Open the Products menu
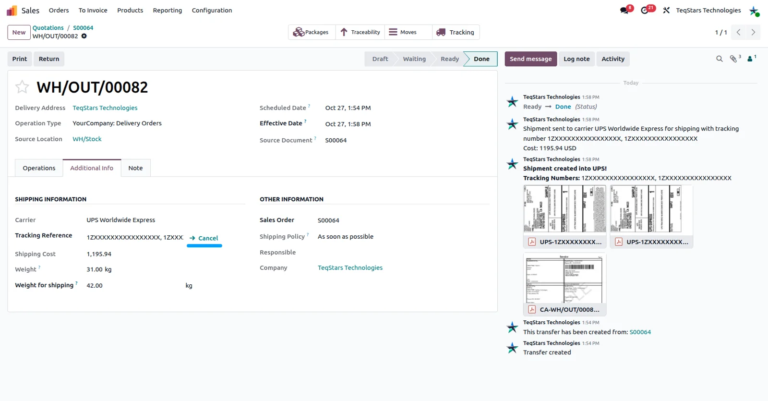Screen dimensions: 768x401 [130, 10]
